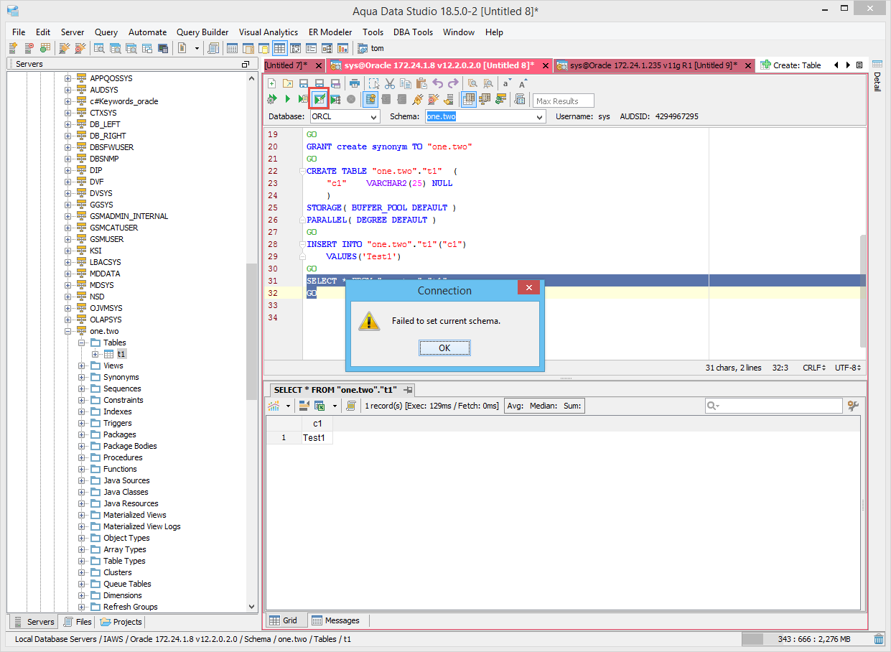Open the Query menu

(106, 32)
